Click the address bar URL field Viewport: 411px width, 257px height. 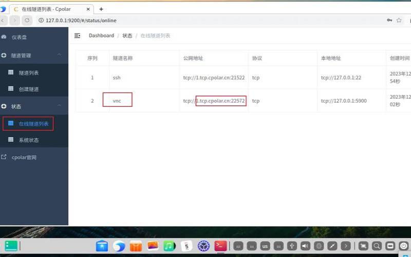pyautogui.click(x=210, y=20)
